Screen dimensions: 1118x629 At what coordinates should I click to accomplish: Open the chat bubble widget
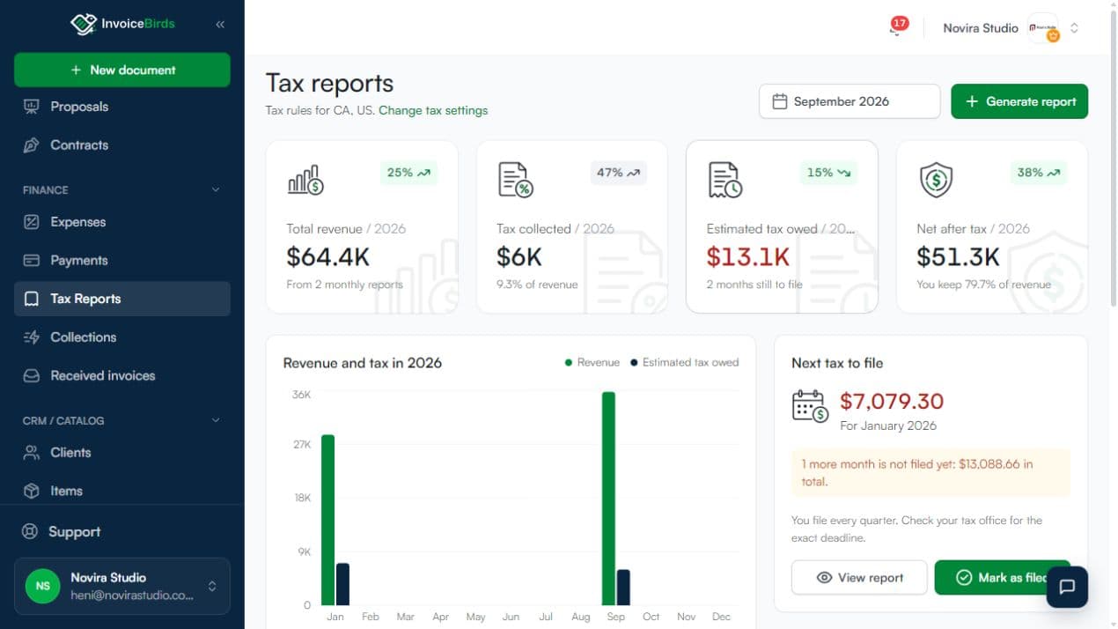coord(1067,587)
